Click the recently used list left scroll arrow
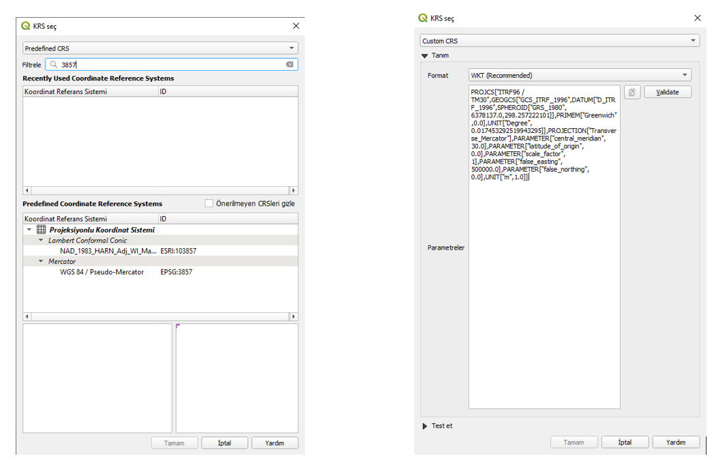Image resolution: width=727 pixels, height=465 pixels. pyautogui.click(x=27, y=190)
